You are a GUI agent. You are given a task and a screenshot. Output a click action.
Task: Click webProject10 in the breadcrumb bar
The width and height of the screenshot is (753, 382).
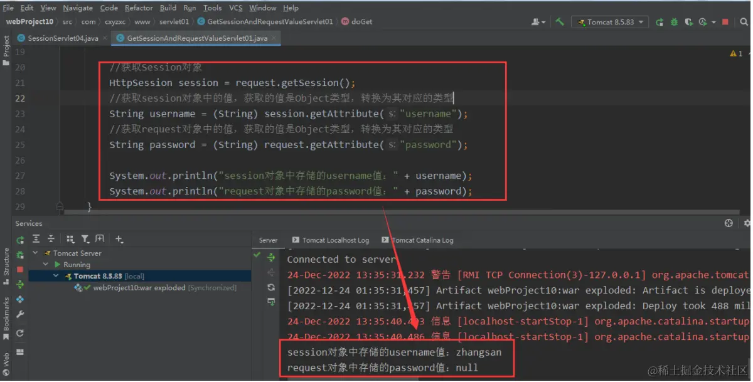(29, 22)
